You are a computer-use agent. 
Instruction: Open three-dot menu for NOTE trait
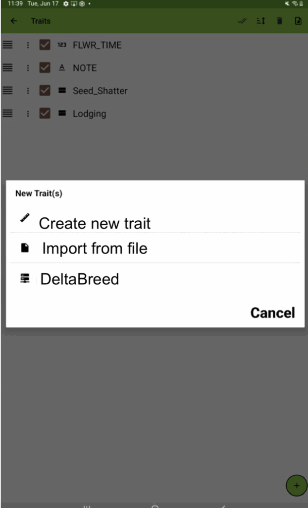pyautogui.click(x=28, y=68)
